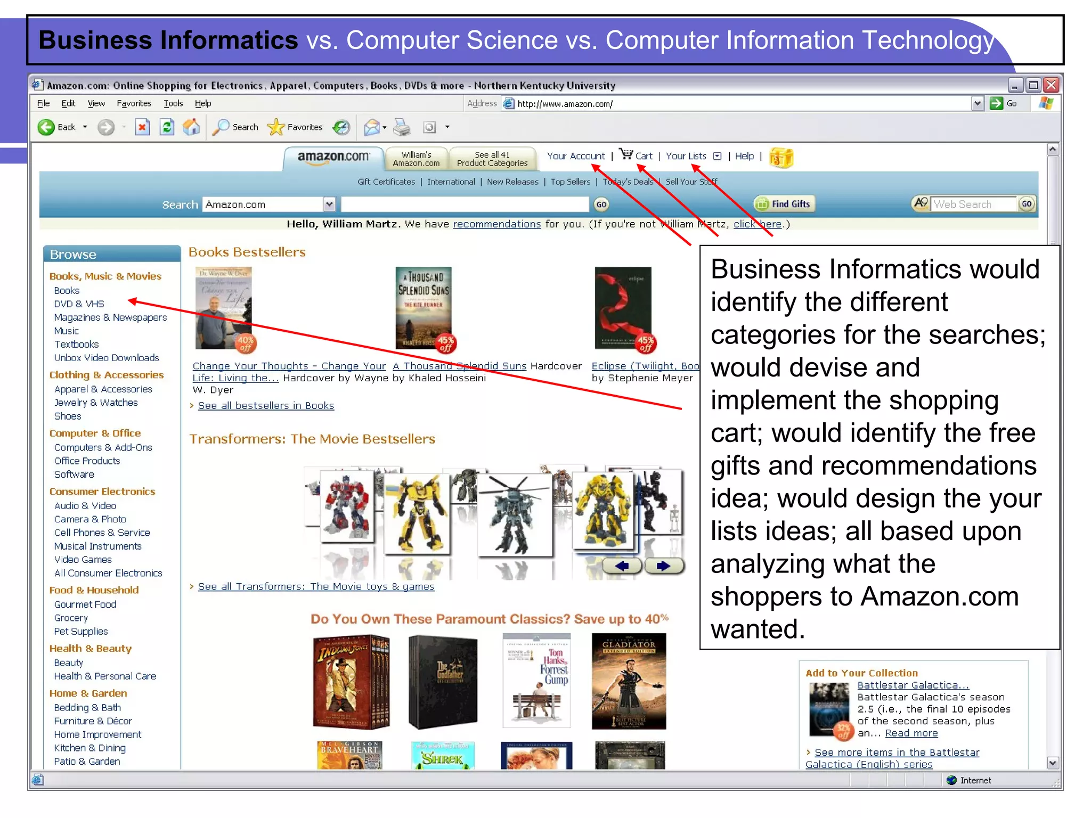
Task: Click in the Web Search input field
Action: pyautogui.click(x=974, y=204)
